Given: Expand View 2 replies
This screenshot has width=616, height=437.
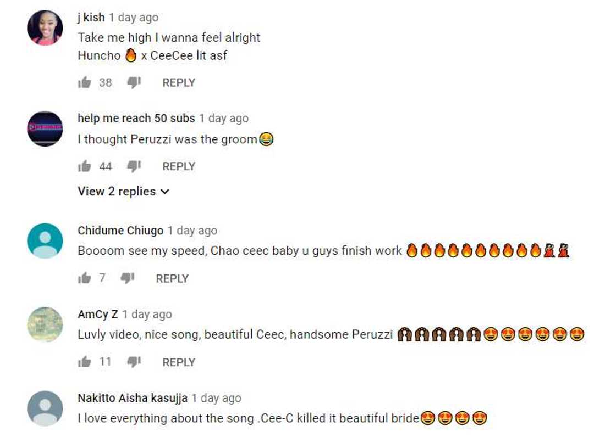Looking at the screenshot, I should point(124,192).
